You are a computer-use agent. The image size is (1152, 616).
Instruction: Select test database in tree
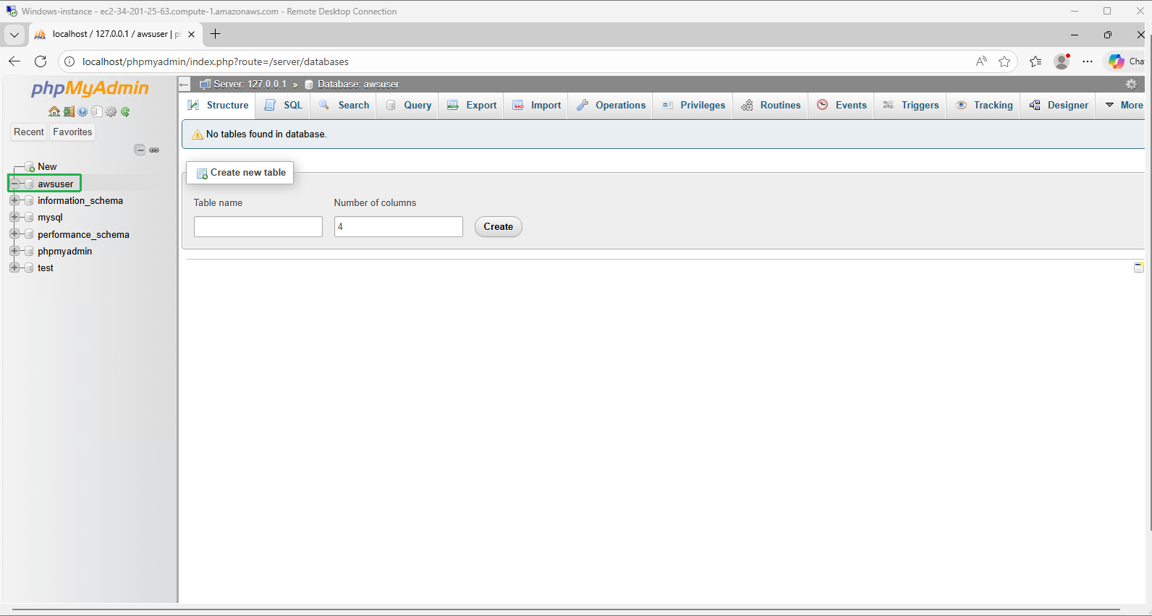point(46,268)
